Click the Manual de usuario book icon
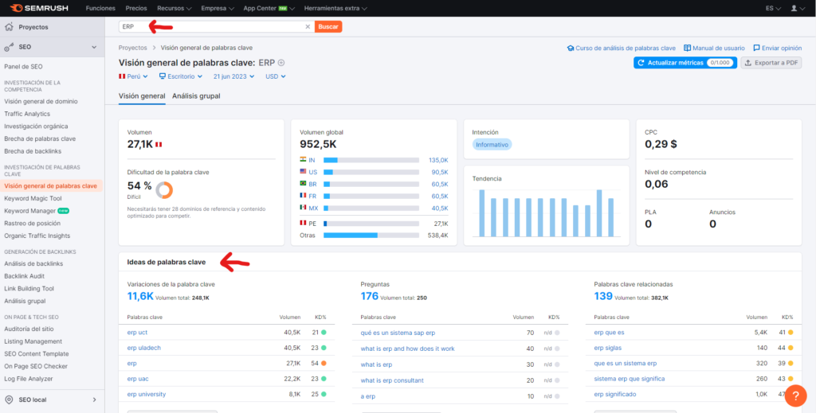This screenshot has width=816, height=413. (x=687, y=48)
